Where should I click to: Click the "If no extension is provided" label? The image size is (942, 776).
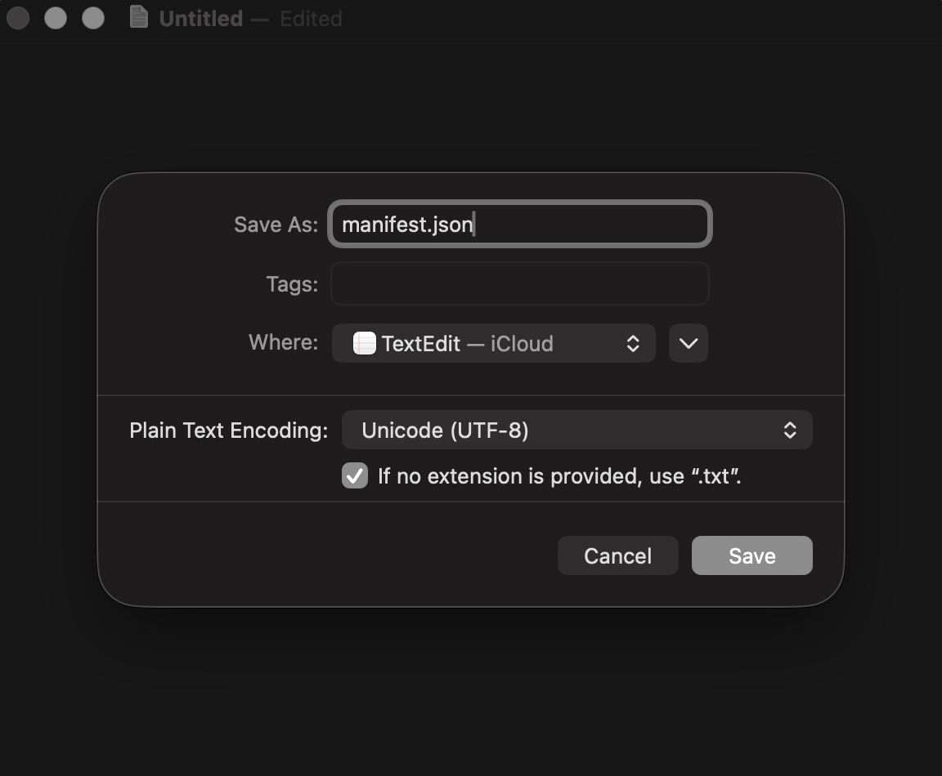pos(559,475)
